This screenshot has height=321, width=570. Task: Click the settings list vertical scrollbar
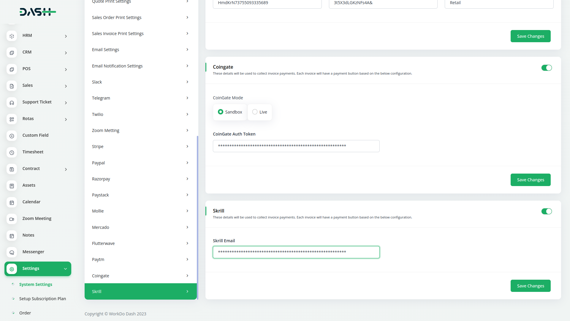click(x=197, y=217)
